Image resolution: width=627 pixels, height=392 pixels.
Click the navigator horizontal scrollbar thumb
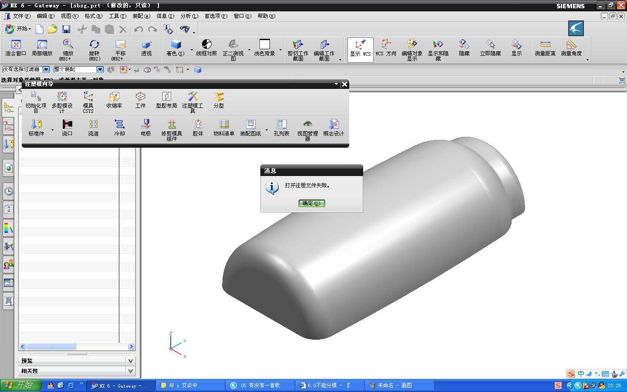[51, 347]
